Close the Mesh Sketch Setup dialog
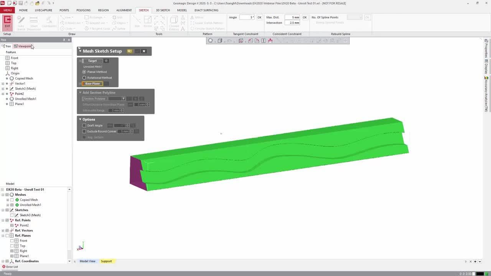491x276 pixels. pyautogui.click(x=144, y=51)
